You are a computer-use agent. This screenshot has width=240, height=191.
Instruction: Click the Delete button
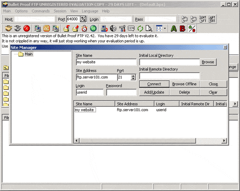point(185,92)
